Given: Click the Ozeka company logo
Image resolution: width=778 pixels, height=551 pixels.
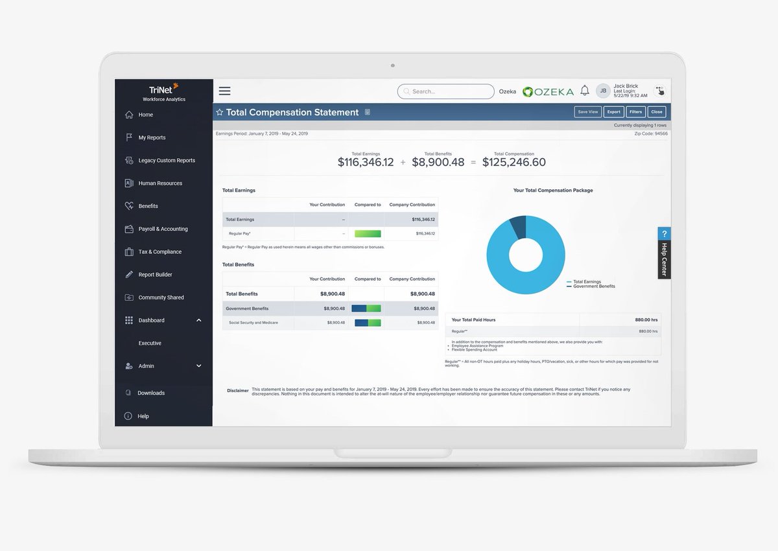Looking at the screenshot, I should (x=548, y=91).
